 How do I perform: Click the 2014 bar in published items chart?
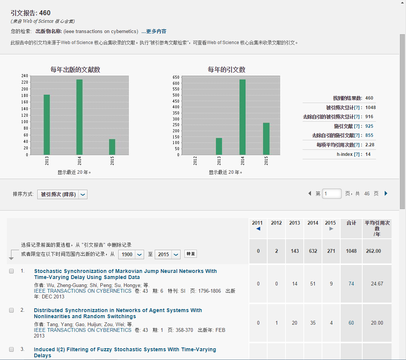tap(79, 117)
